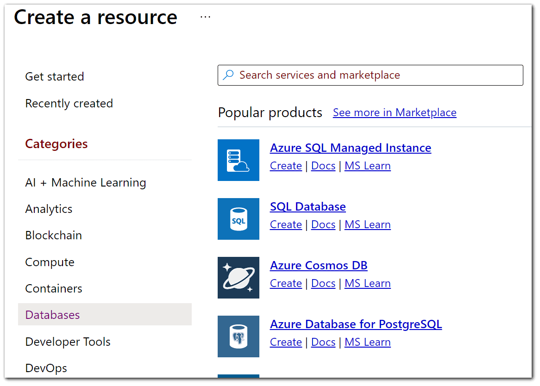Open the Containers category
Viewport: 540px width, 386px height.
pos(53,288)
